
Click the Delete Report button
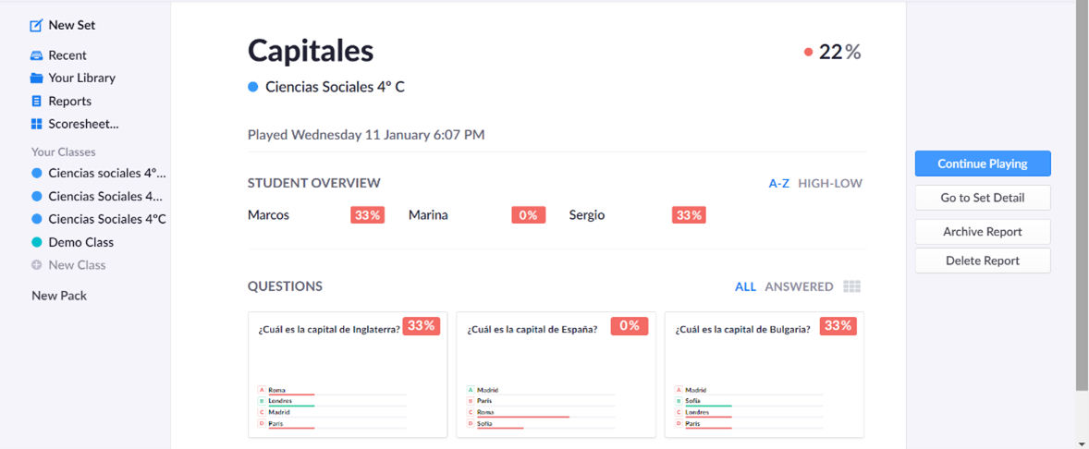click(x=983, y=261)
